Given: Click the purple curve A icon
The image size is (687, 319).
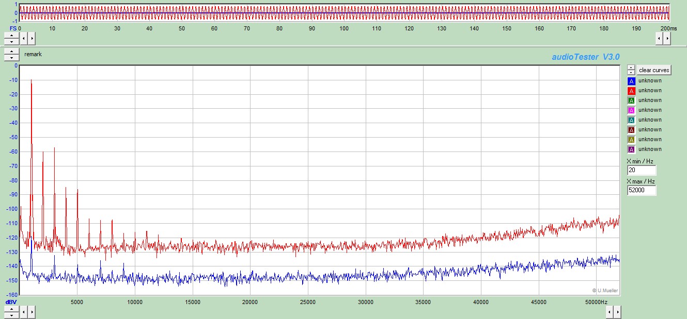Looking at the screenshot, I should pos(631,149).
